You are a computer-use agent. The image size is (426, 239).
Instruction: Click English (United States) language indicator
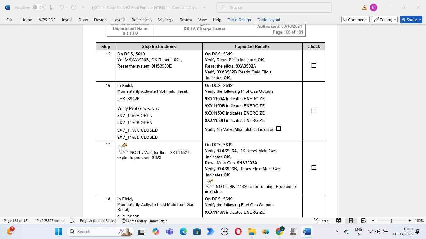click(x=98, y=221)
